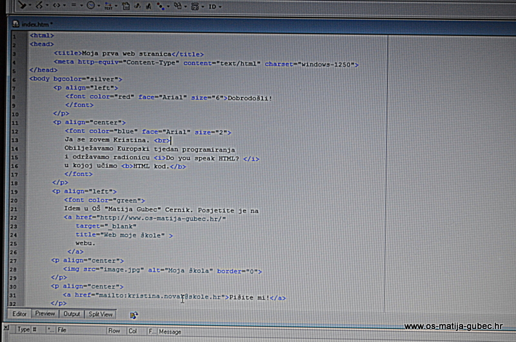Click target="_blank" attribute on line 23
516x342 pixels.
pyautogui.click(x=106, y=226)
